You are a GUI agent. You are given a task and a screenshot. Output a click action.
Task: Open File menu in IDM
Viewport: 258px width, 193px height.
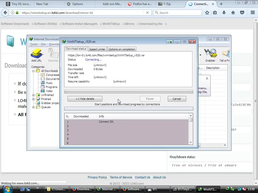[x=43, y=44]
